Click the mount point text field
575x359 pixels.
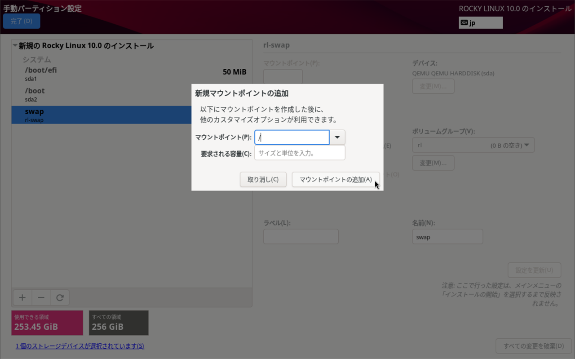pos(292,137)
